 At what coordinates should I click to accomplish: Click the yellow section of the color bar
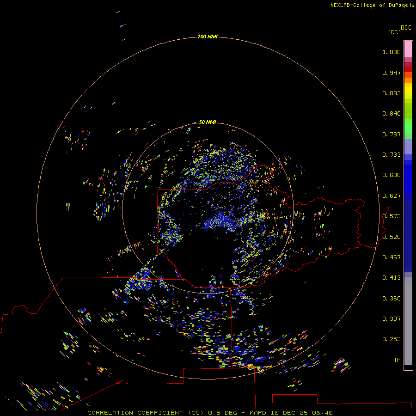[408, 91]
